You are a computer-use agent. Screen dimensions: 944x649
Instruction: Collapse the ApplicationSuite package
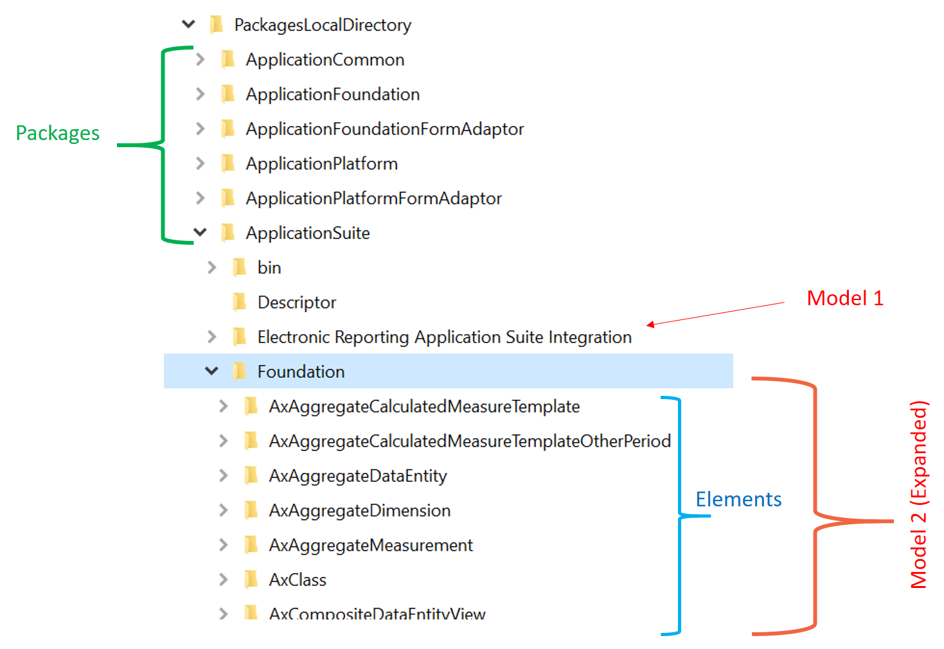[x=200, y=232]
